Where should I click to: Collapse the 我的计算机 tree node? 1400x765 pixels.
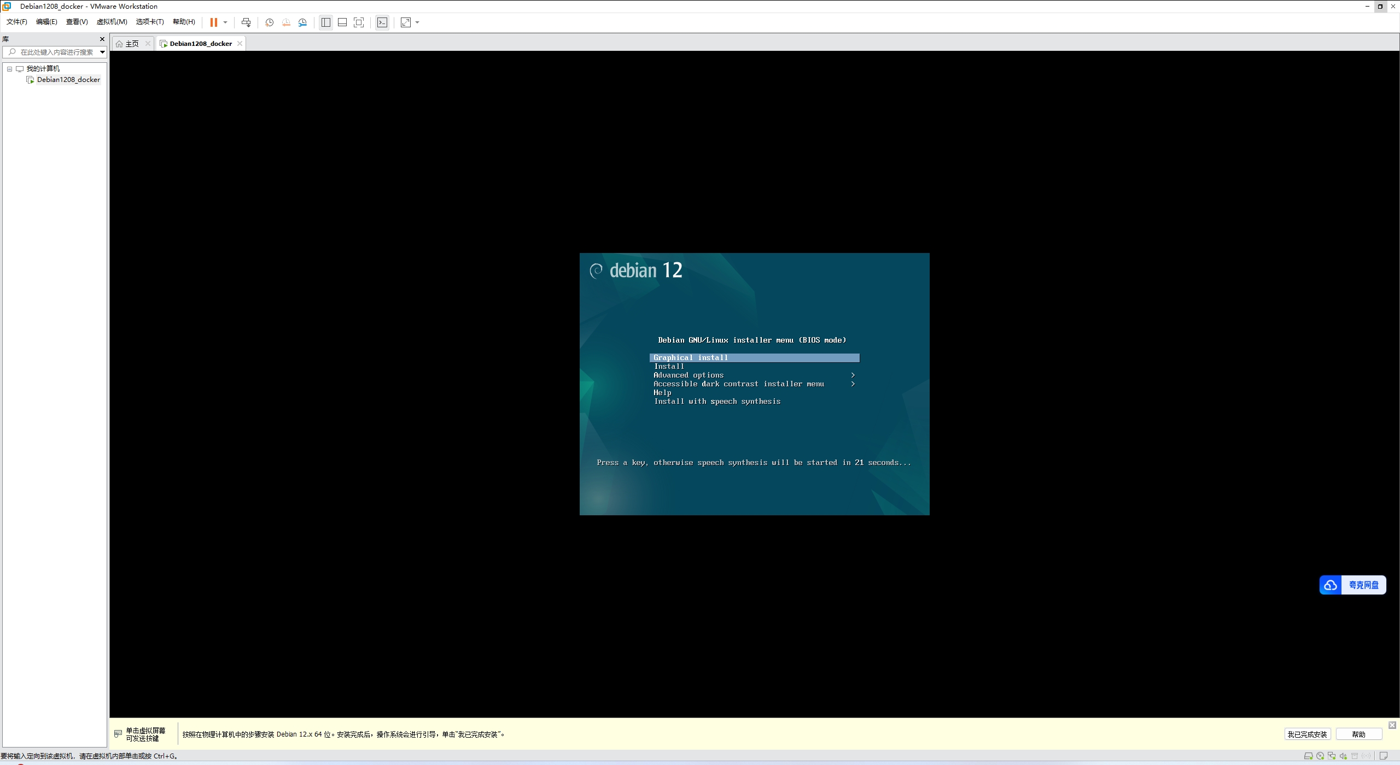coord(9,69)
